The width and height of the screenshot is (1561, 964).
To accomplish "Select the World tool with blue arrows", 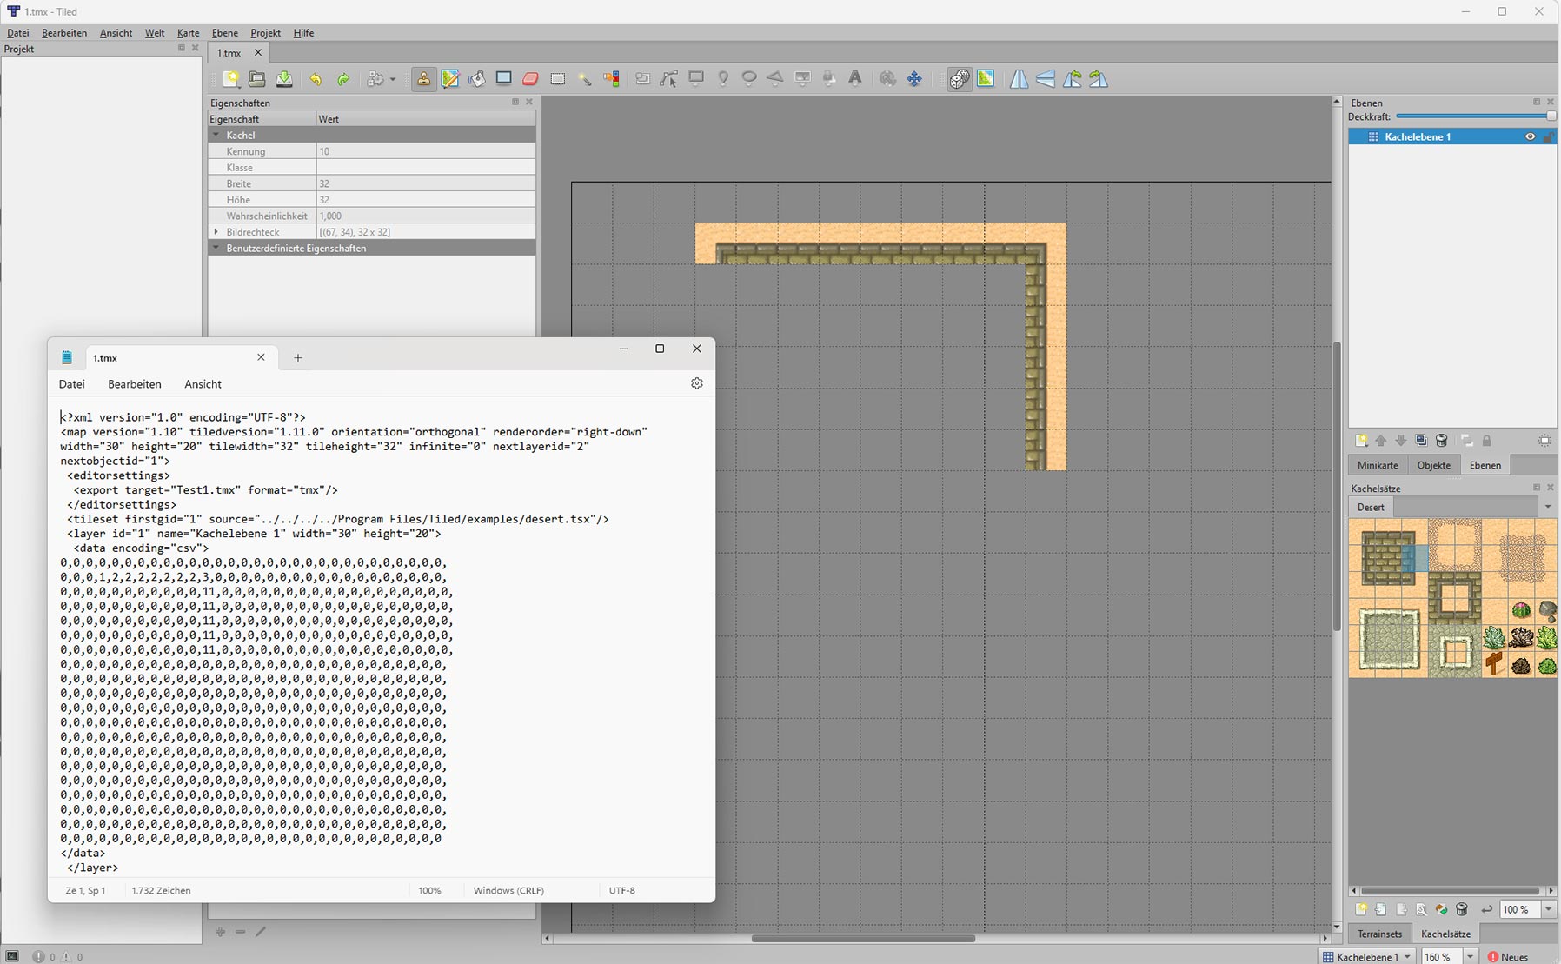I will tap(914, 79).
